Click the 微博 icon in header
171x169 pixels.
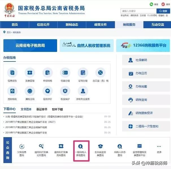[x=163, y=4]
